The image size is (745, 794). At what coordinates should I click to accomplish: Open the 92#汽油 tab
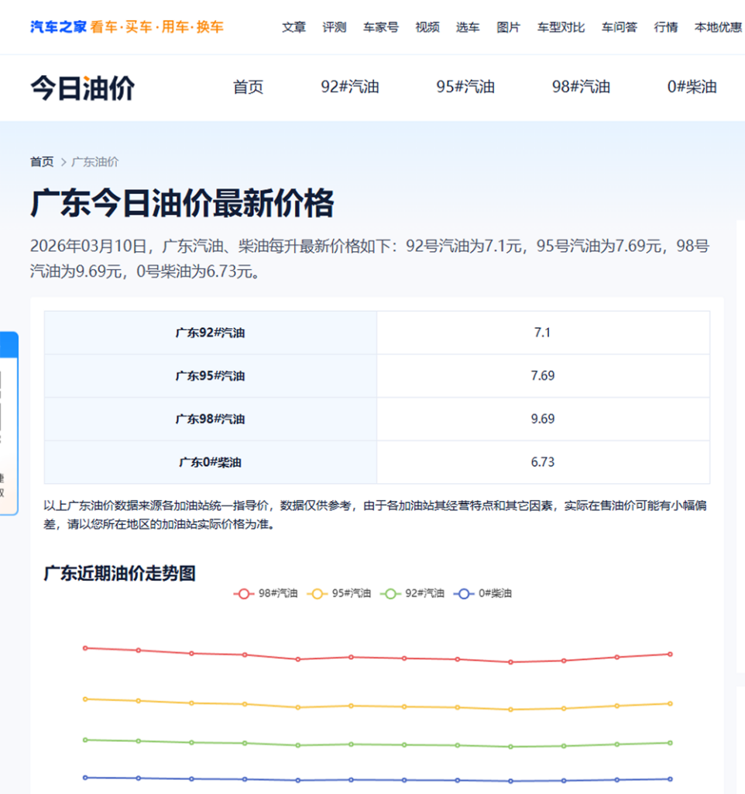pos(350,87)
